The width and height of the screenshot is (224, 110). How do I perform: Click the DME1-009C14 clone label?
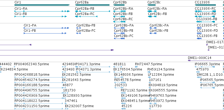[200, 58]
